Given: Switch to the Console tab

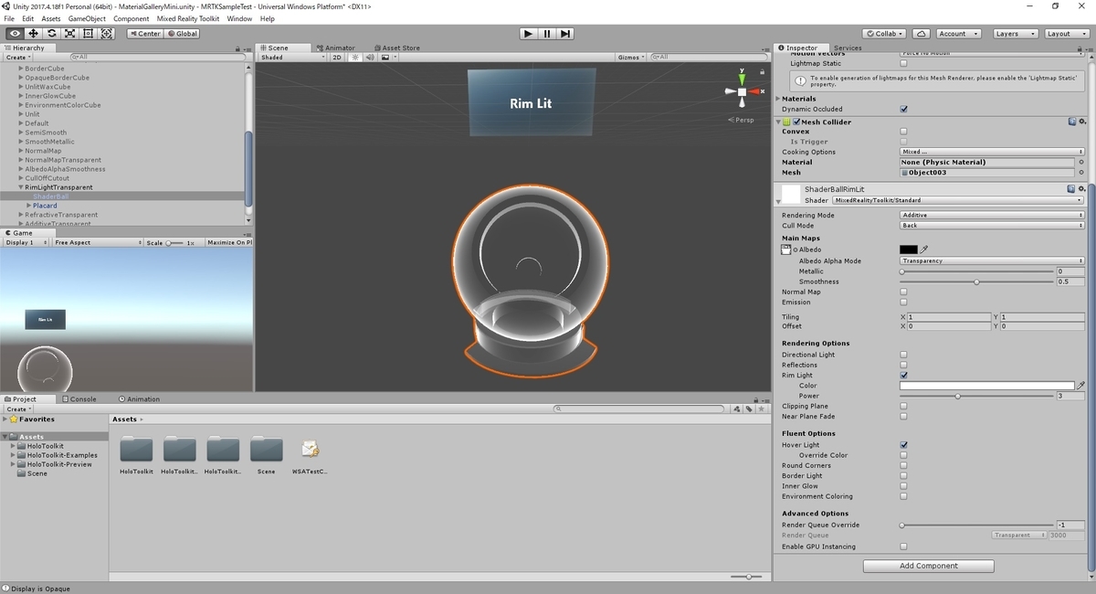Looking at the screenshot, I should [79, 398].
